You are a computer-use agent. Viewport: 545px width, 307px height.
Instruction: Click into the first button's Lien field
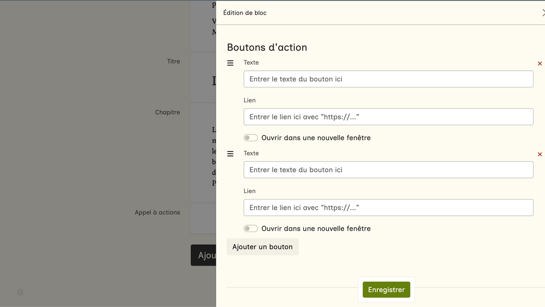[388, 117]
